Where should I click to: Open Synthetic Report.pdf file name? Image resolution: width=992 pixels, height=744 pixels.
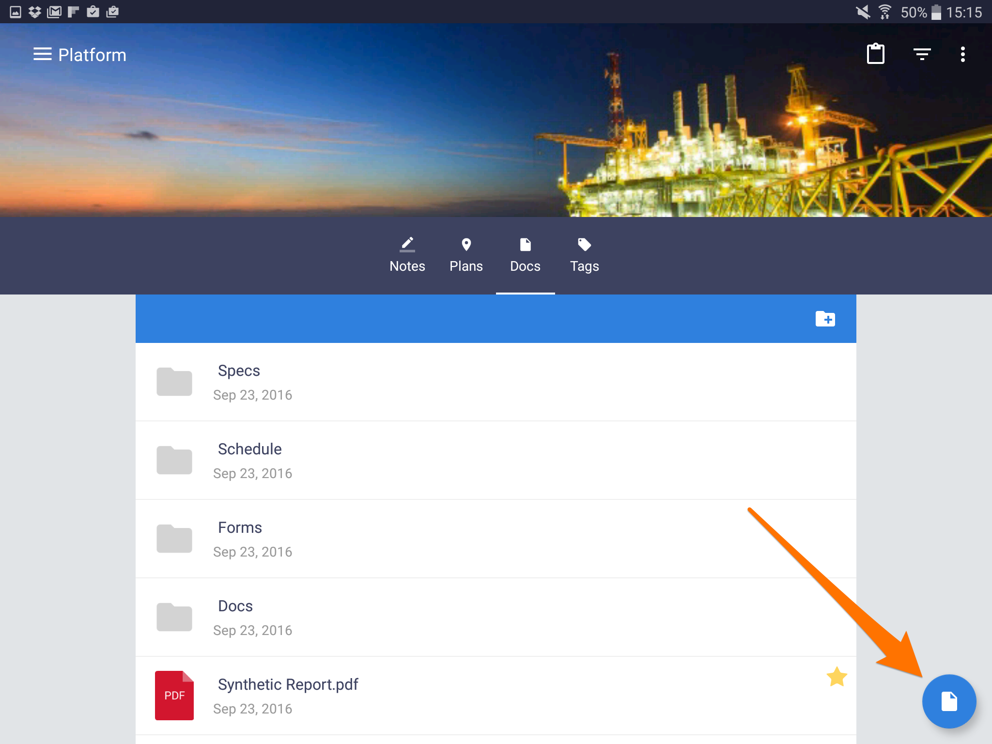click(x=288, y=684)
